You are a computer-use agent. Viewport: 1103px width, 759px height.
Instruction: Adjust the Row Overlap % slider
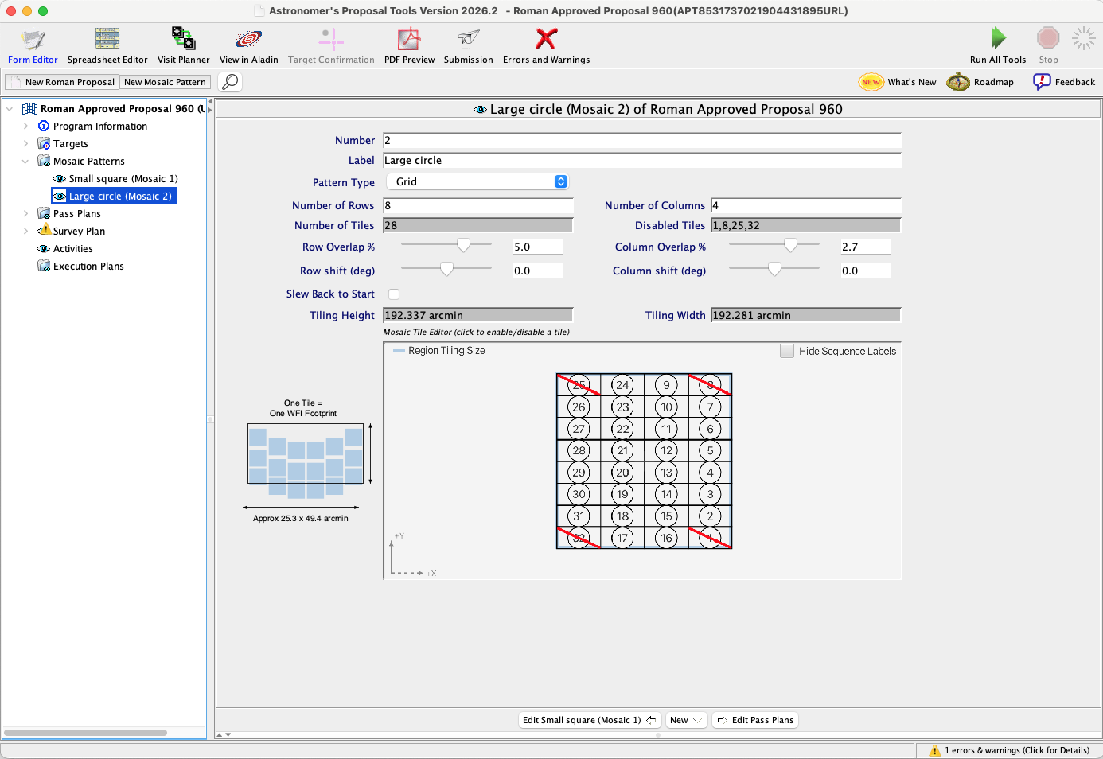click(x=463, y=246)
